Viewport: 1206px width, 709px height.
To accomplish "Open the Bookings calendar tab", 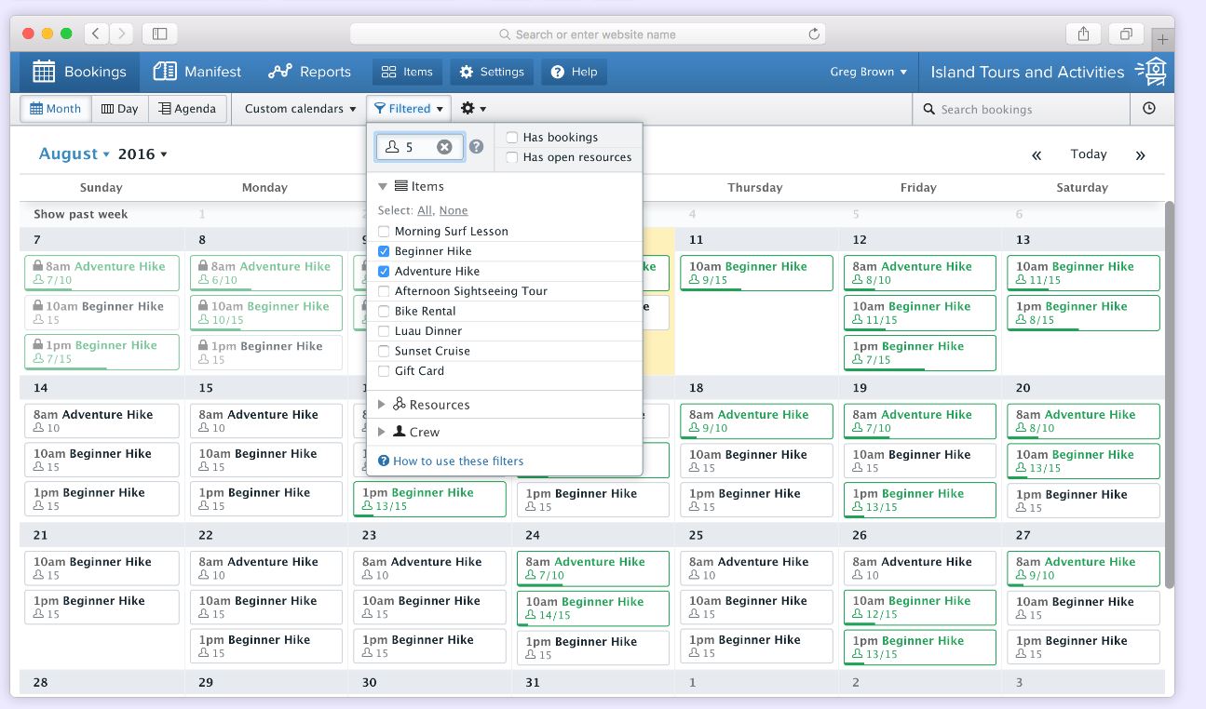I will (x=80, y=72).
